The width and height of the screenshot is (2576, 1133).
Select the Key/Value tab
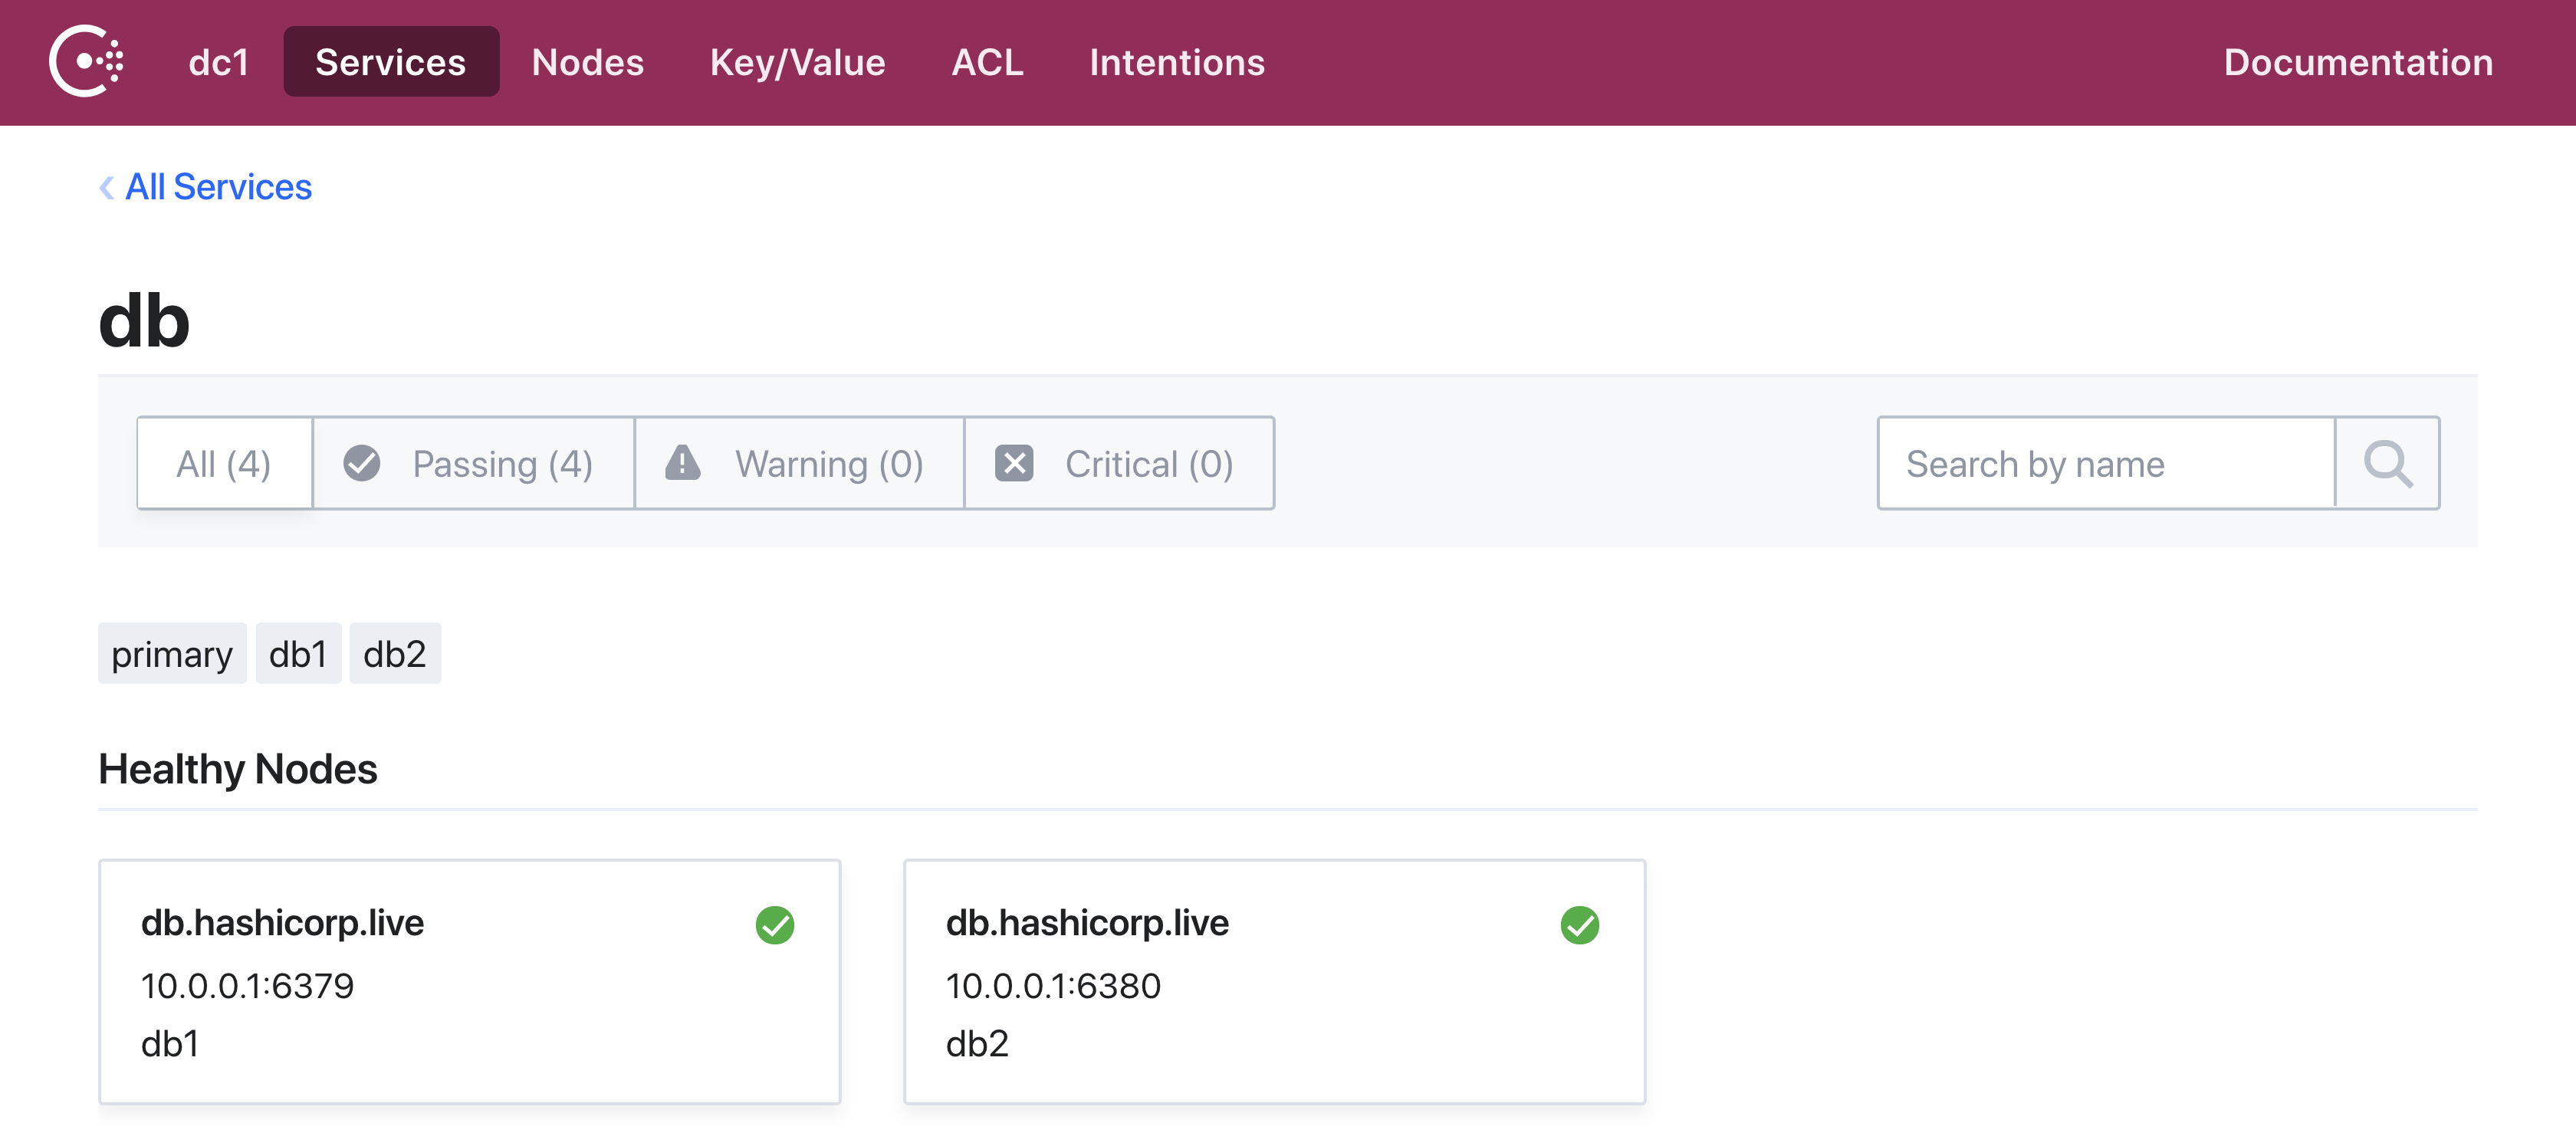pyautogui.click(x=797, y=61)
